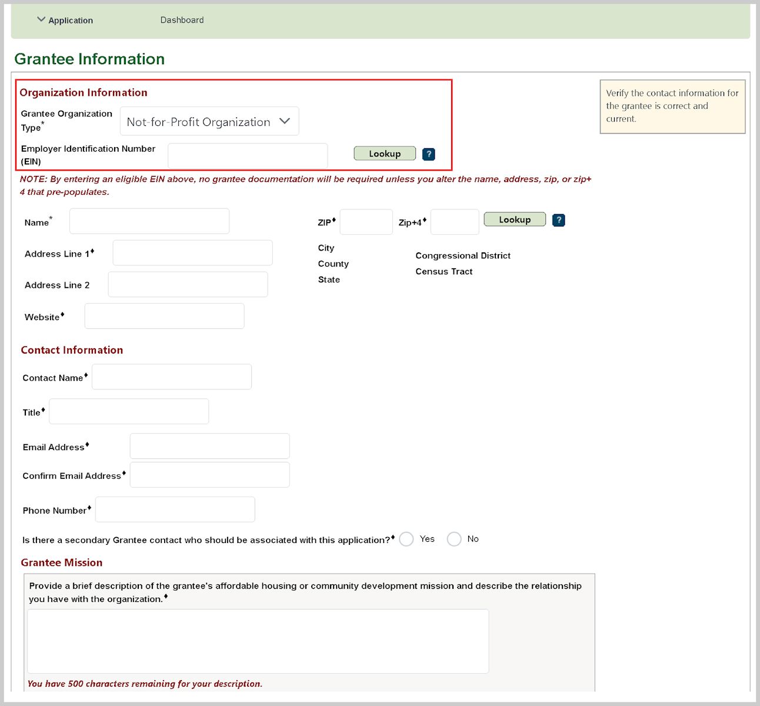
Task: Click the help icon beside ZIP Lookup
Action: [x=559, y=220]
